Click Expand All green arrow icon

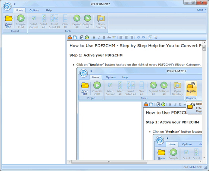pos(77,18)
